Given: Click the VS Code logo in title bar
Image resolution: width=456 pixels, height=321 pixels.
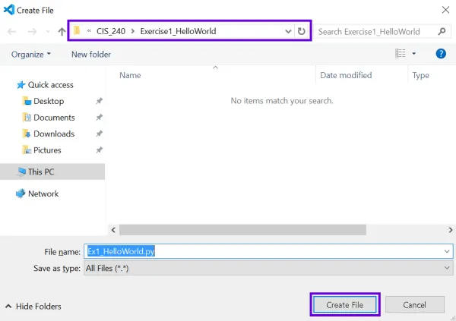Looking at the screenshot, I should click(9, 10).
